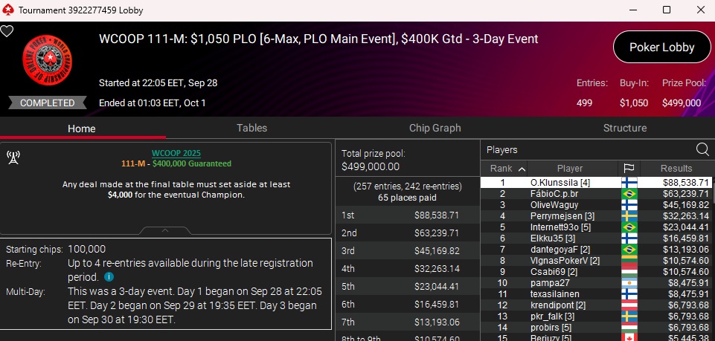
Task: Open the player search magnifier
Action: click(x=702, y=149)
